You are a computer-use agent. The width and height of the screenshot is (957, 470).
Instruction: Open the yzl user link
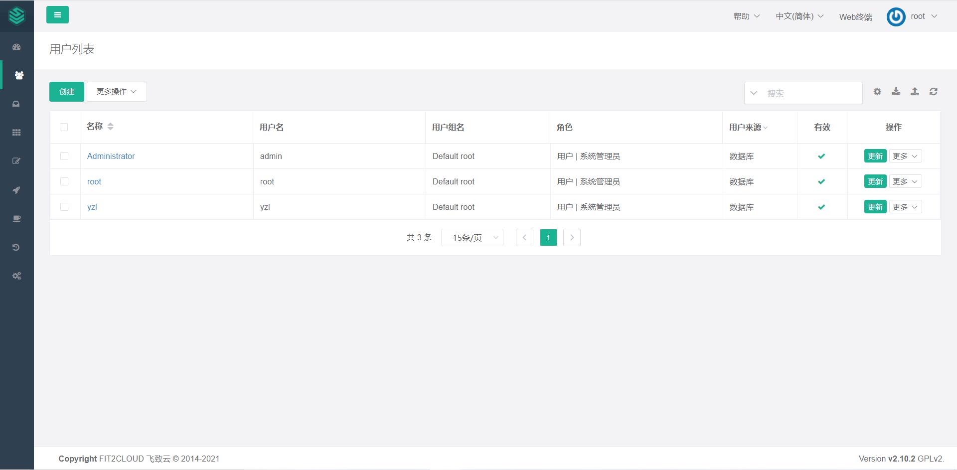click(92, 207)
